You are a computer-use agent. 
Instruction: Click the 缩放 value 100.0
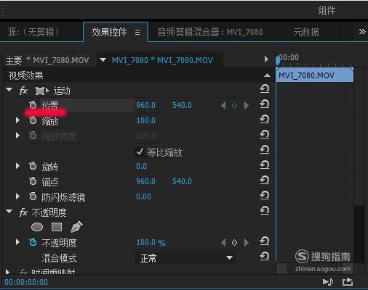pos(145,120)
